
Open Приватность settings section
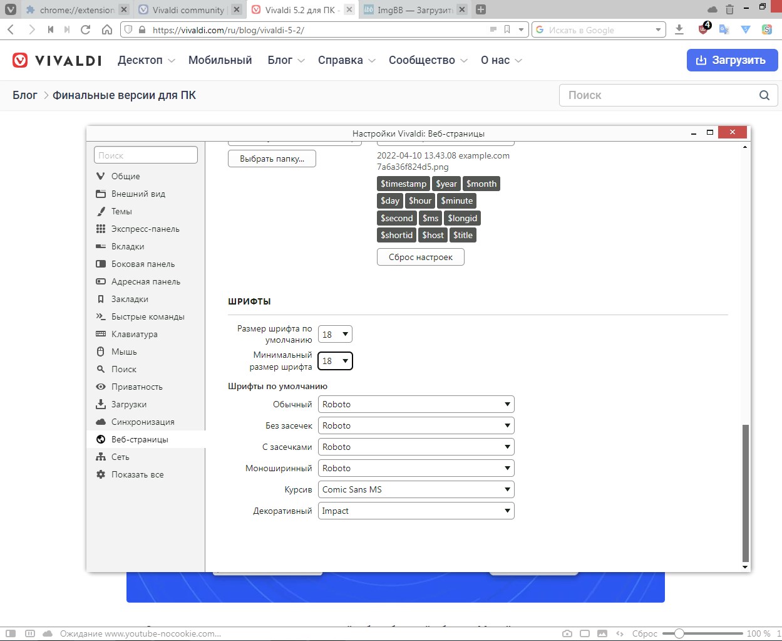[136, 387]
